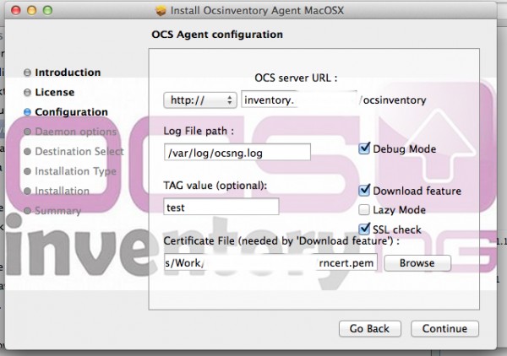This screenshot has height=356, width=507.
Task: Browse for a certificate file
Action: [417, 263]
